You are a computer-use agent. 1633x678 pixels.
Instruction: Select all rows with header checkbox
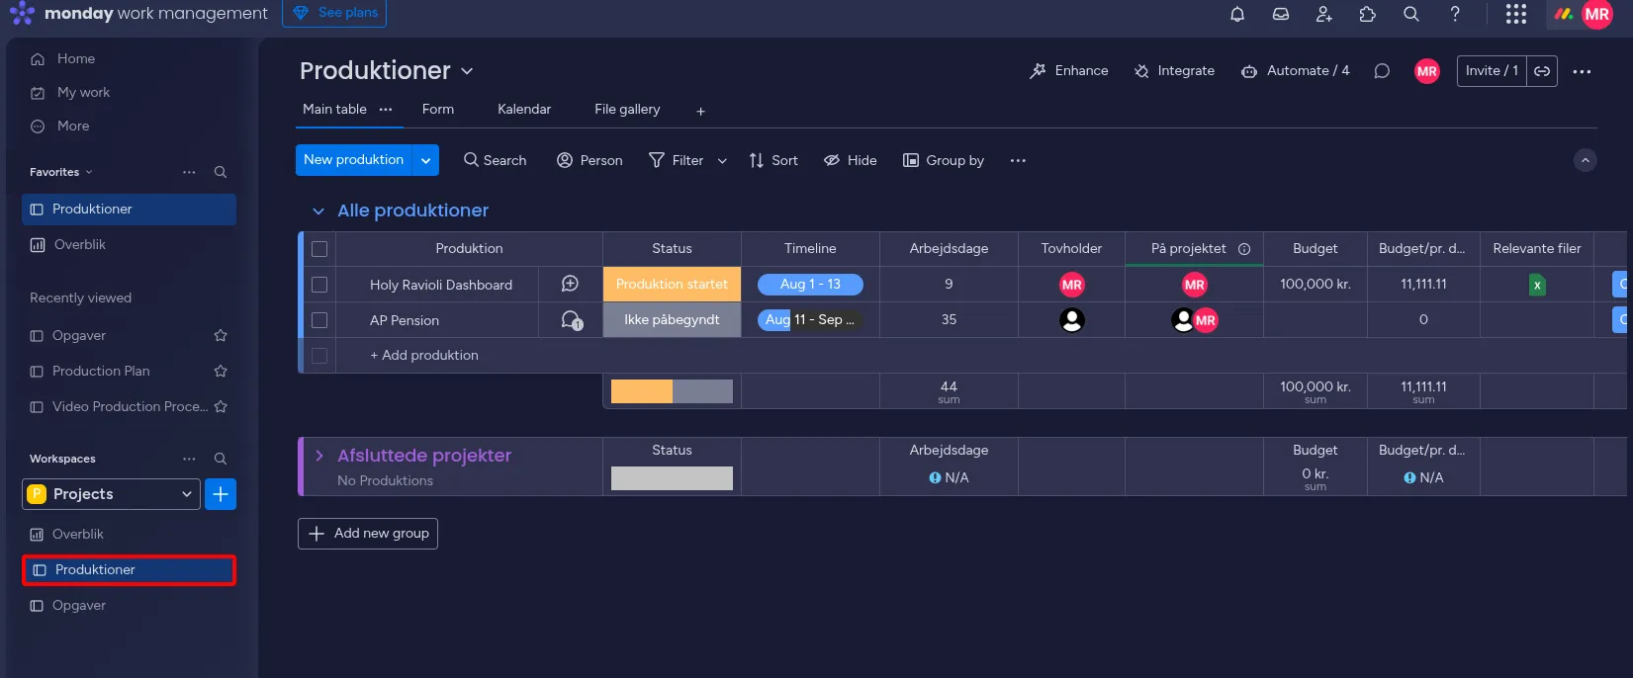point(319,249)
